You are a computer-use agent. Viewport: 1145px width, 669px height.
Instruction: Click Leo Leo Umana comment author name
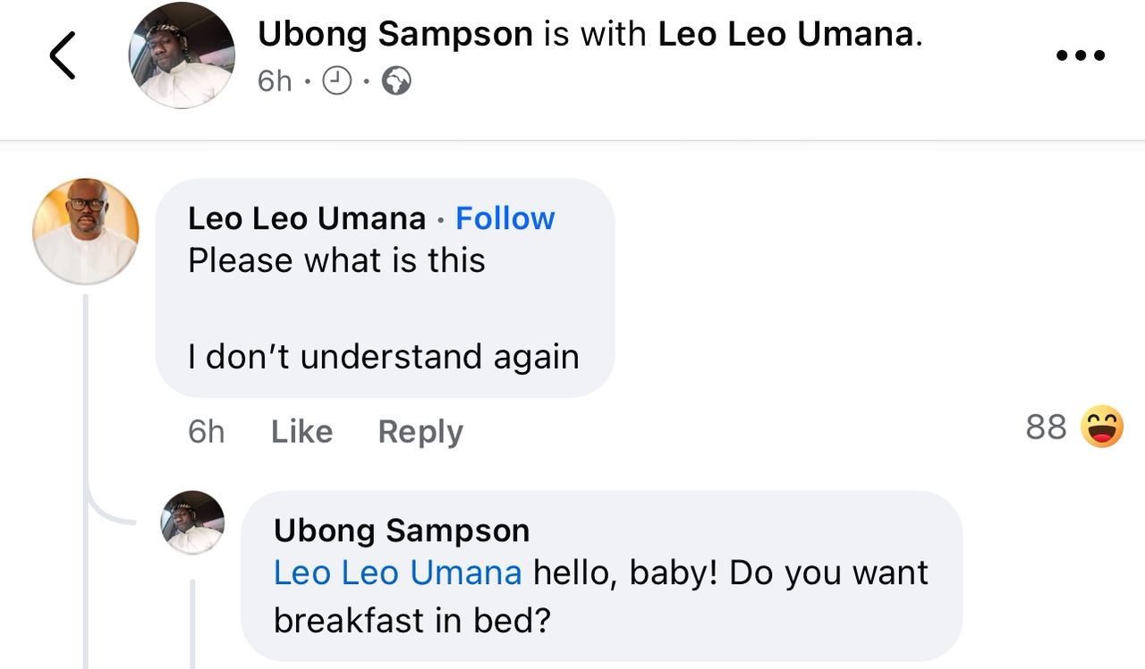pyautogui.click(x=307, y=218)
